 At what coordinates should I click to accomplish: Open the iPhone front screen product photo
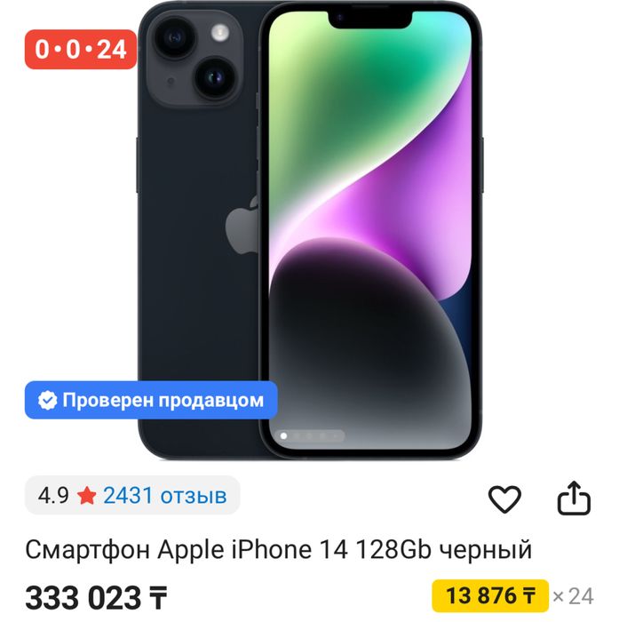tap(370, 230)
